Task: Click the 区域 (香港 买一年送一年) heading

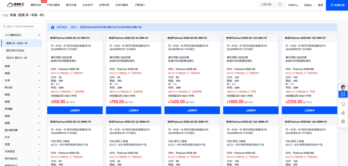Action: click(x=27, y=15)
